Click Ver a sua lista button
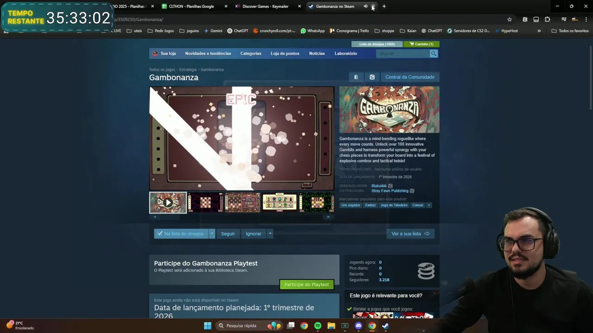Screen dimensions: 593x333 tap(410, 234)
